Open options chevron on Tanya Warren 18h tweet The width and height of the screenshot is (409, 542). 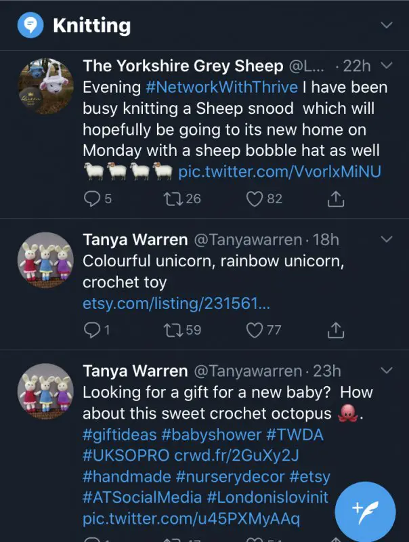[387, 240]
